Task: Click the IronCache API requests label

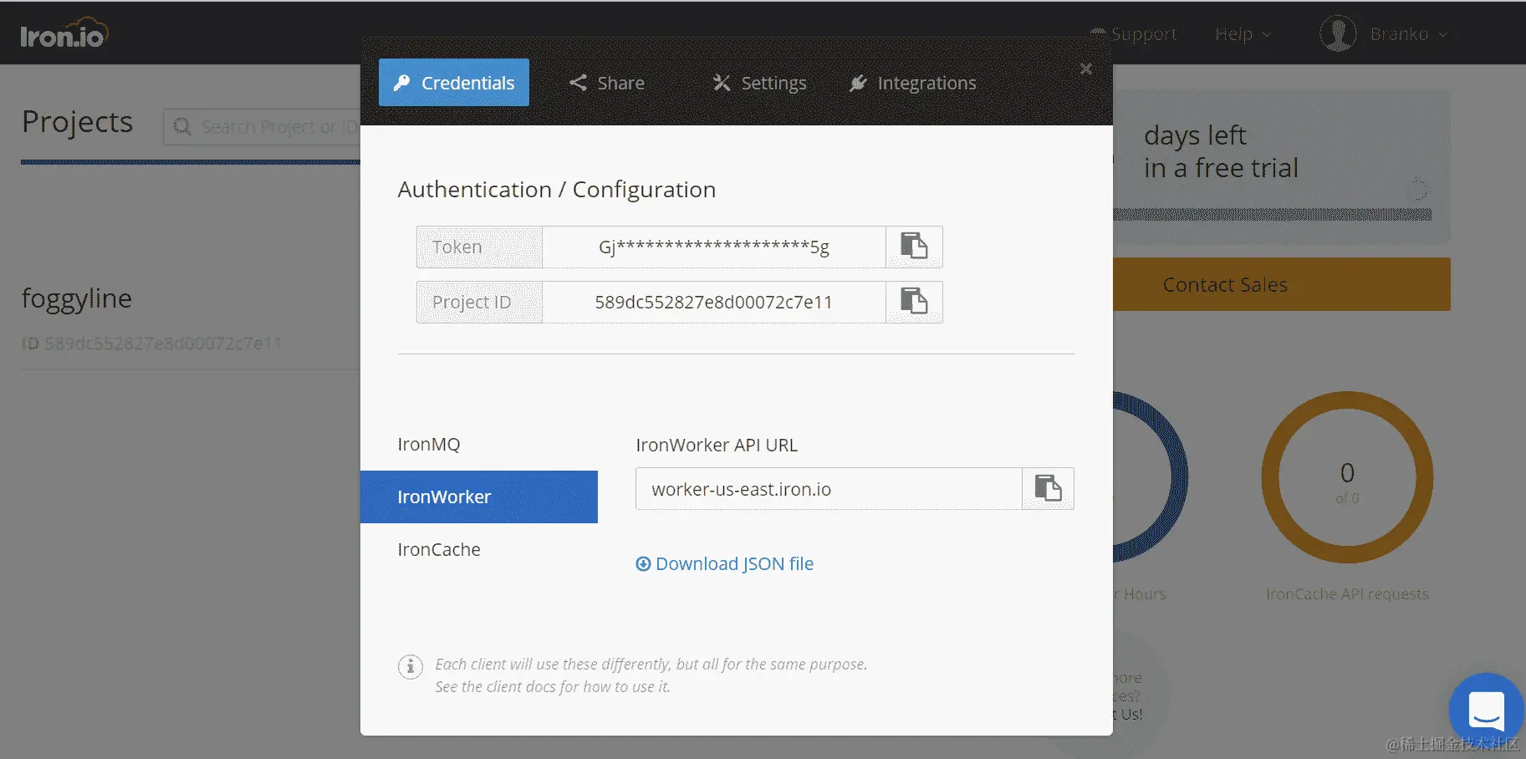Action: click(x=1347, y=594)
